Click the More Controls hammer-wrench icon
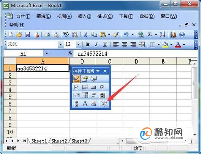The width and height of the screenshot is (201, 154). [x=104, y=103]
